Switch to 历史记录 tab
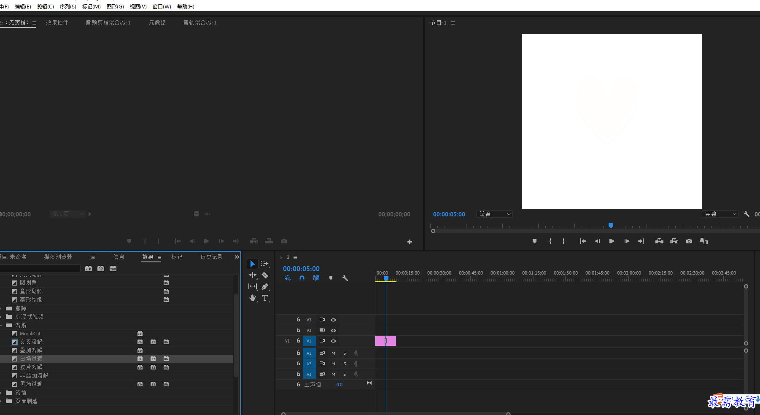The image size is (760, 415). (211, 257)
